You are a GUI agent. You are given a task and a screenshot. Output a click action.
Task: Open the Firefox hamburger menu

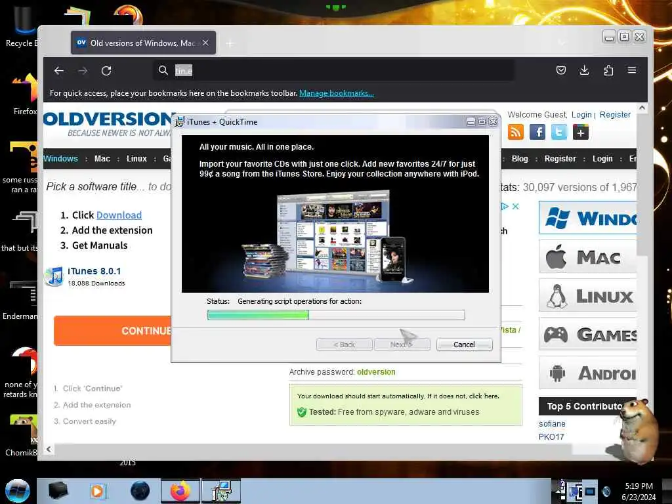pos(632,70)
